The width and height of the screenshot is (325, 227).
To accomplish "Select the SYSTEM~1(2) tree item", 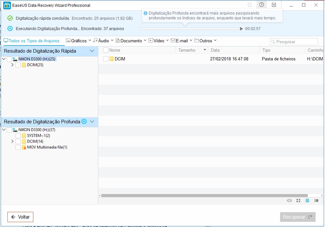I will (x=38, y=136).
